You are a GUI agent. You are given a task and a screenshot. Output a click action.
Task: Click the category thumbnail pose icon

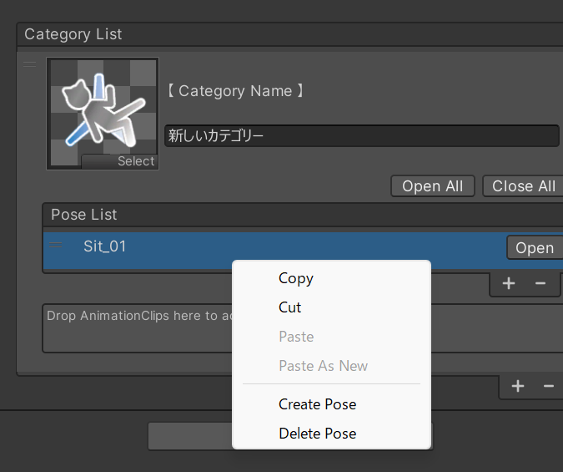[x=103, y=113]
